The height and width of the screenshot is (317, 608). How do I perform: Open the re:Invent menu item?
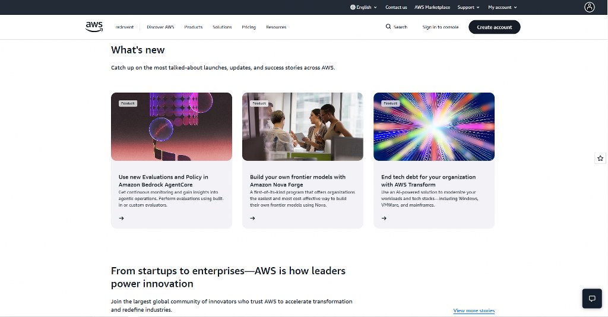[125, 27]
